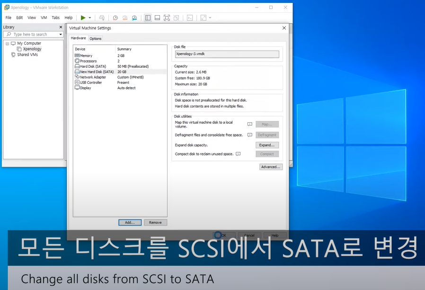This screenshot has width=425, height=290.
Task: Open the snapshot manager icon
Action: (134, 18)
